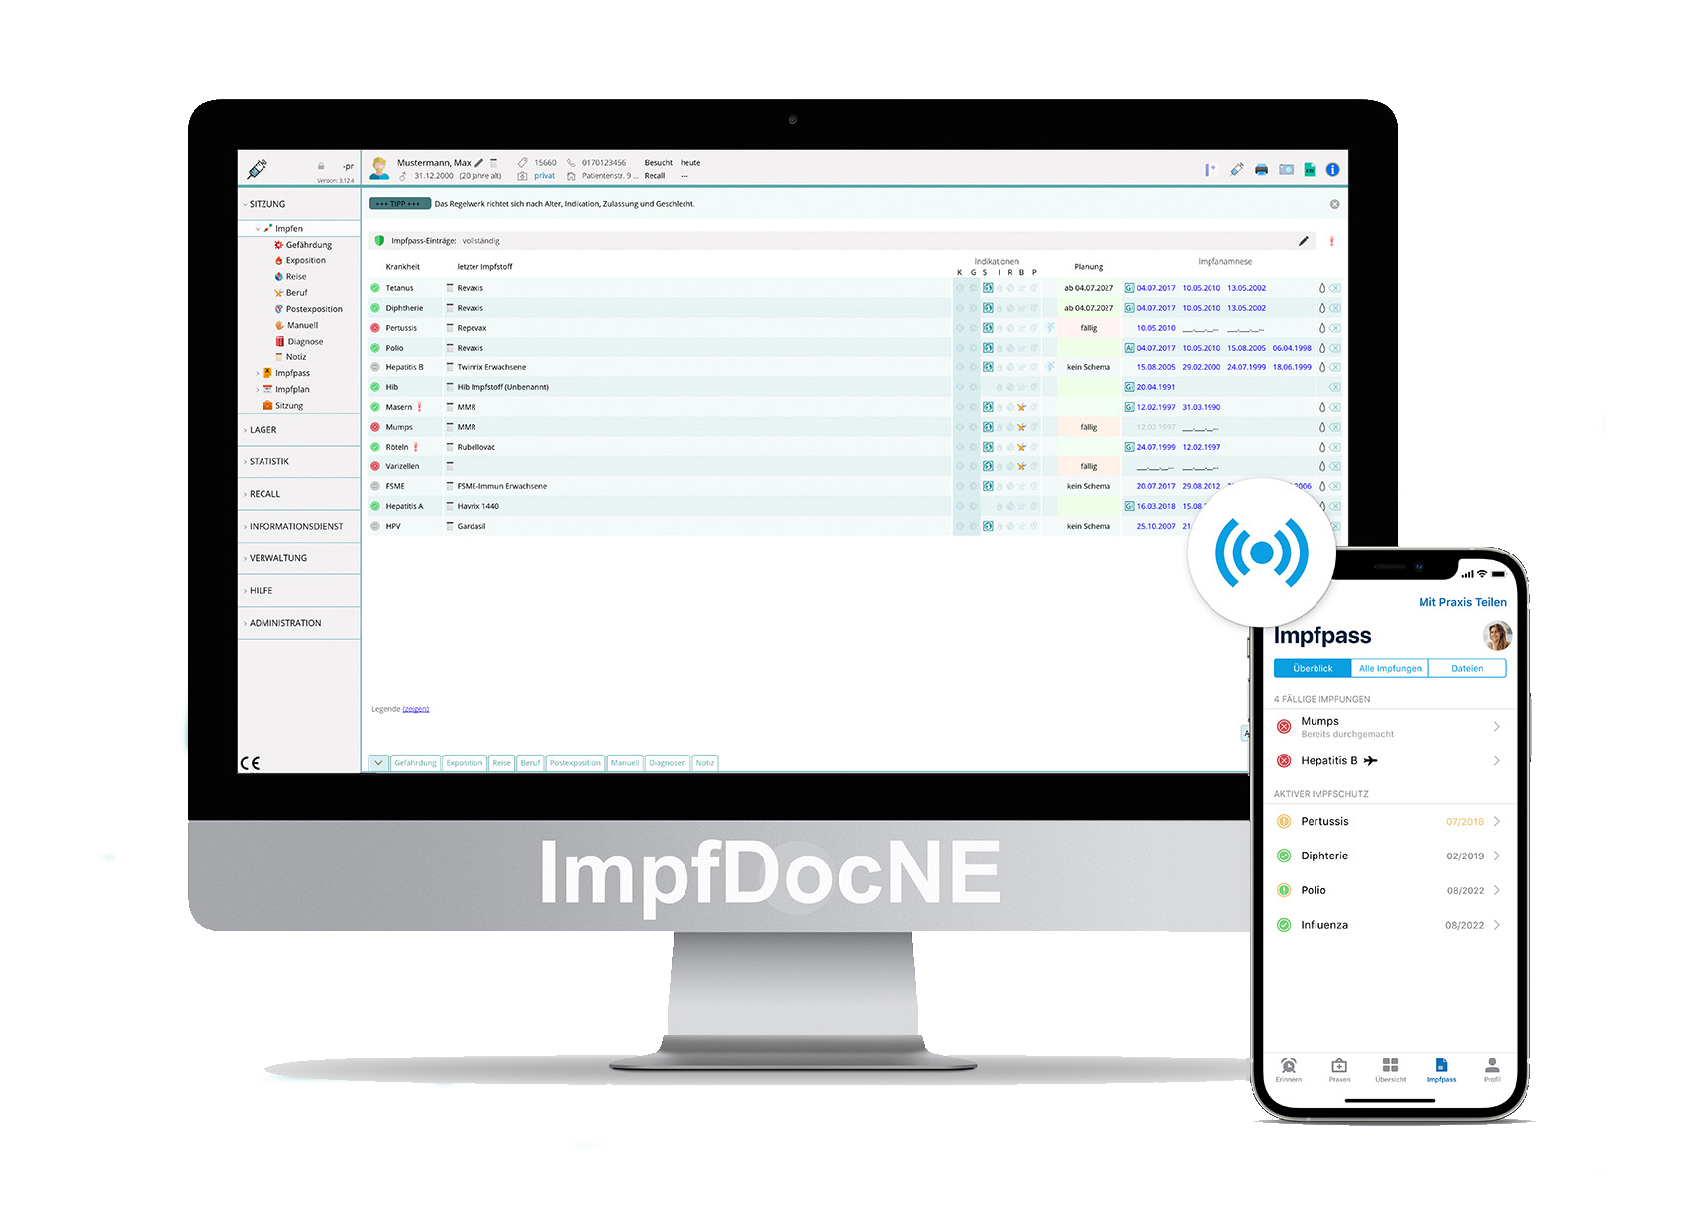Click the red exclamation mark beside Impfpass-Einträge
The width and height of the screenshot is (1685, 1209).
(1331, 241)
